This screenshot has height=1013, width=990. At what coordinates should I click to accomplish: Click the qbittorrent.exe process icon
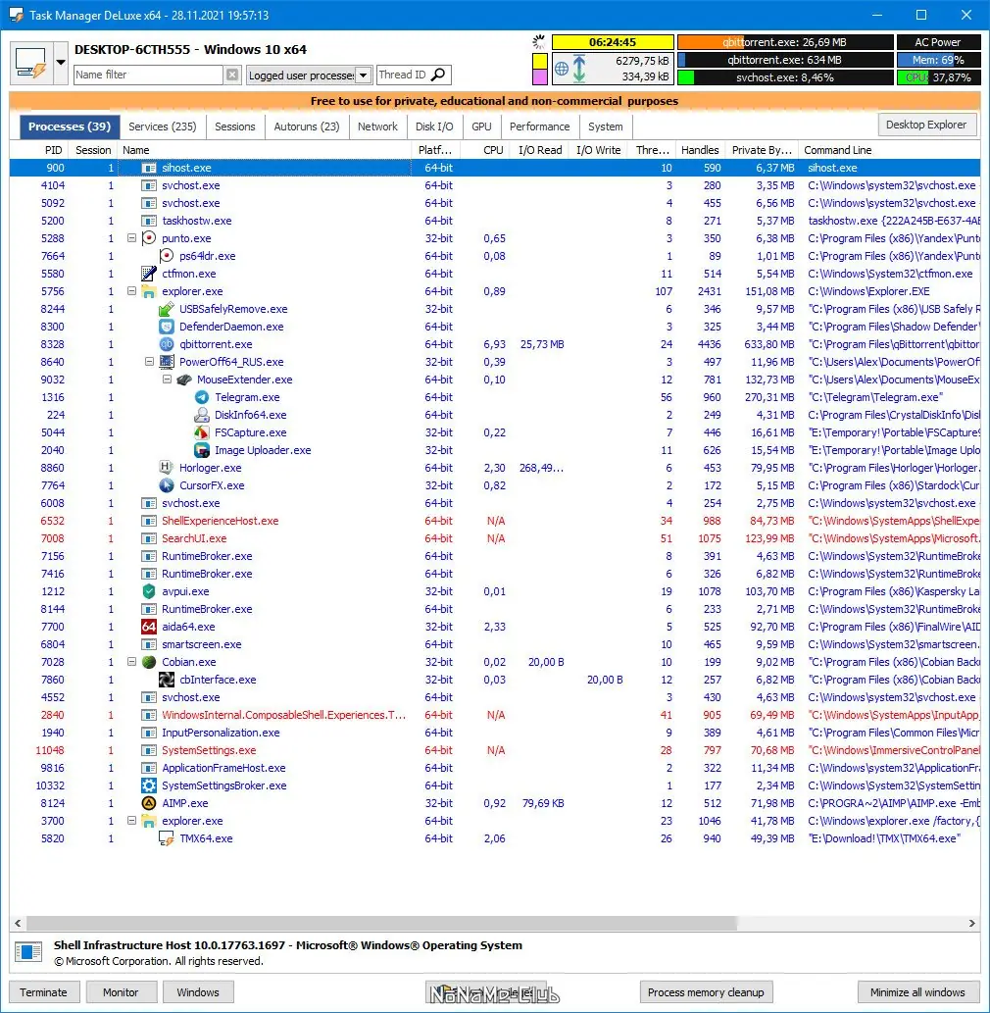pyautogui.click(x=167, y=344)
